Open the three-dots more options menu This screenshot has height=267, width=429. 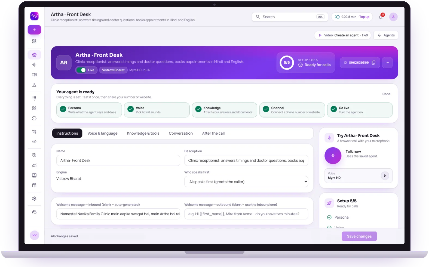(x=387, y=63)
